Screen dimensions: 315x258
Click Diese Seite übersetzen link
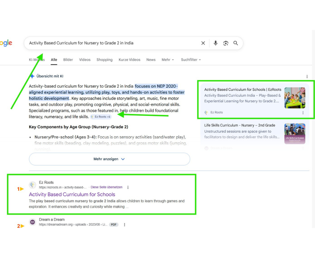point(107,187)
